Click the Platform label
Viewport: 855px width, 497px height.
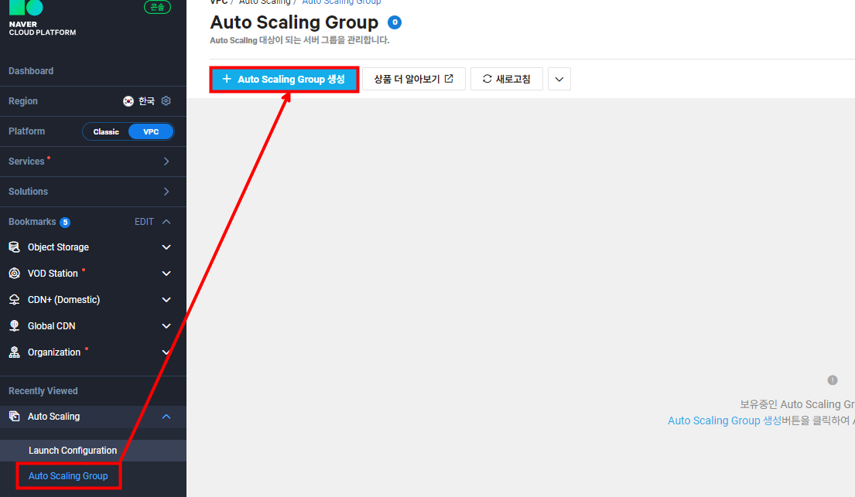27,131
